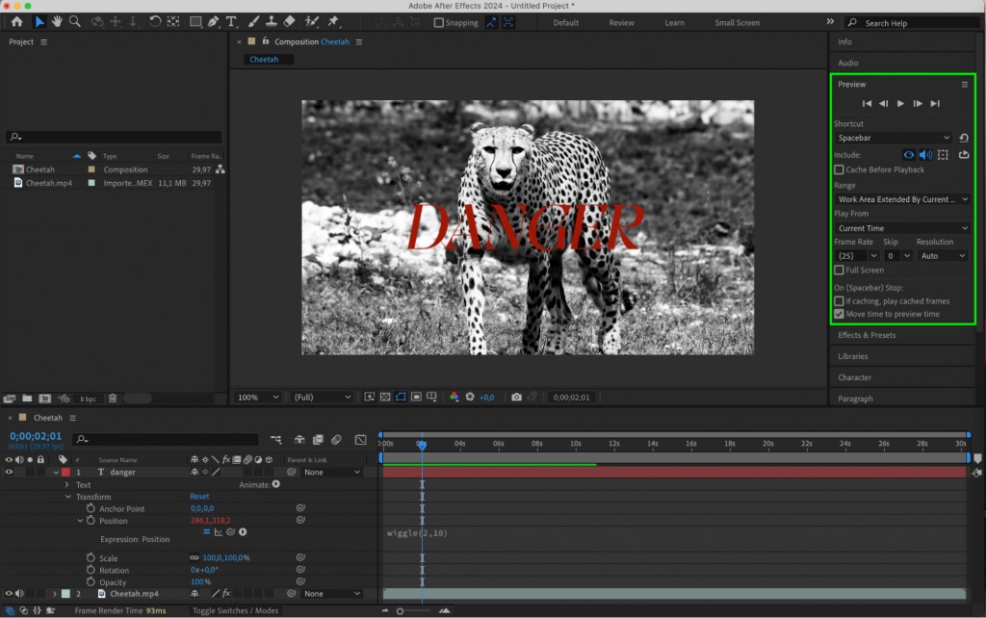
Task: Click Reset next to Transform
Action: 198,496
